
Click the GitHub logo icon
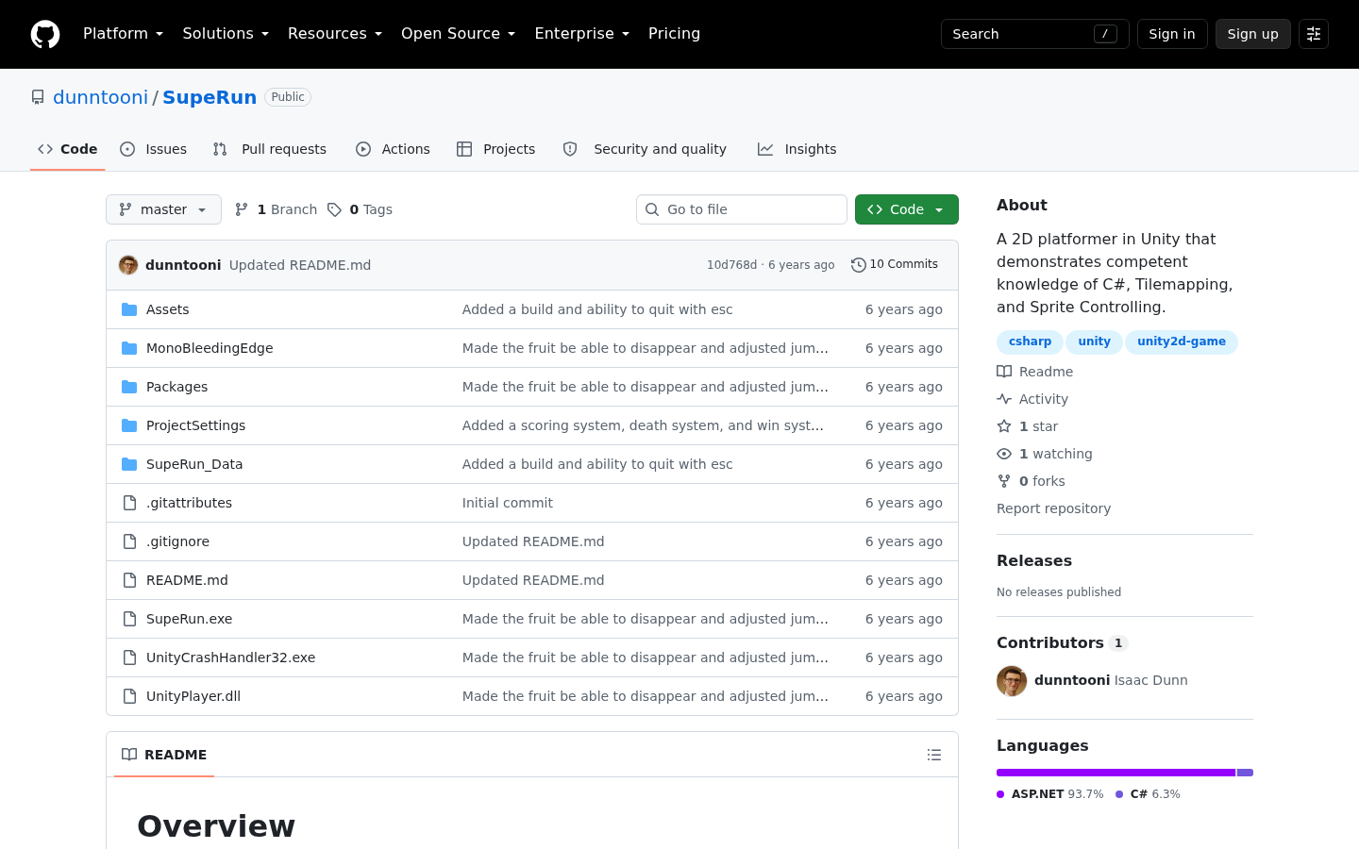pyautogui.click(x=45, y=34)
